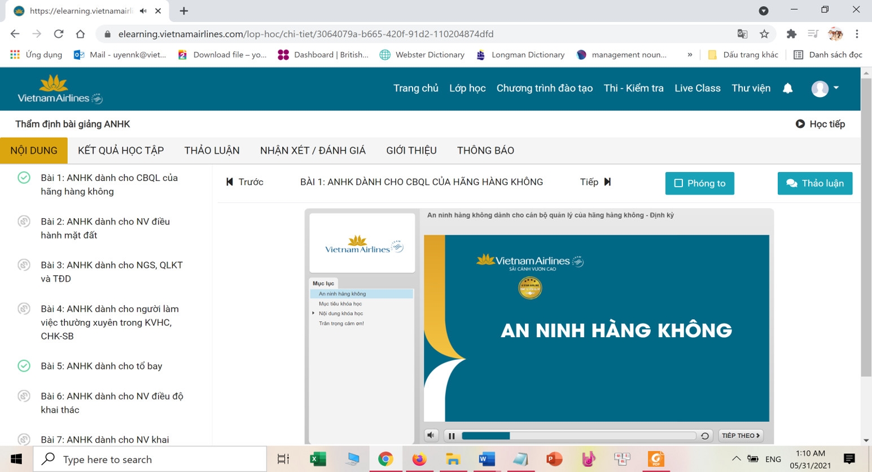Click the green completion checkmark on Bài 5

click(24, 365)
